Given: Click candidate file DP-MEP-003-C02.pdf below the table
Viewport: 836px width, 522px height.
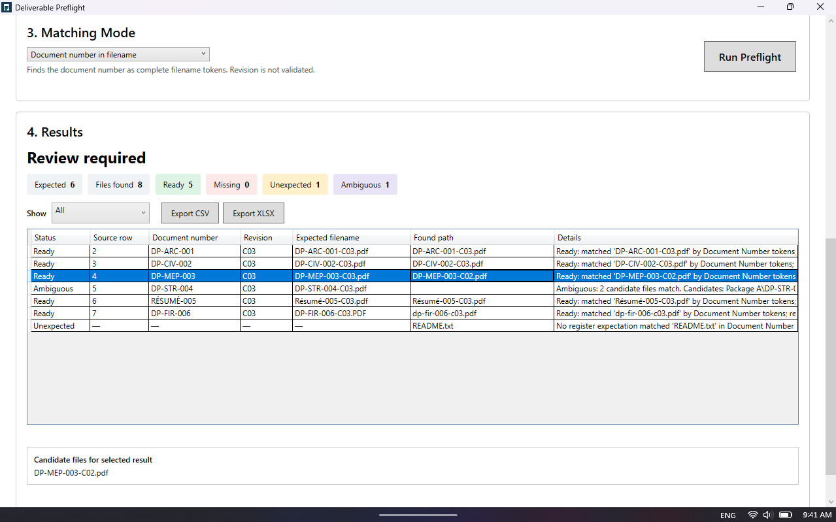Looking at the screenshot, I should click(71, 473).
